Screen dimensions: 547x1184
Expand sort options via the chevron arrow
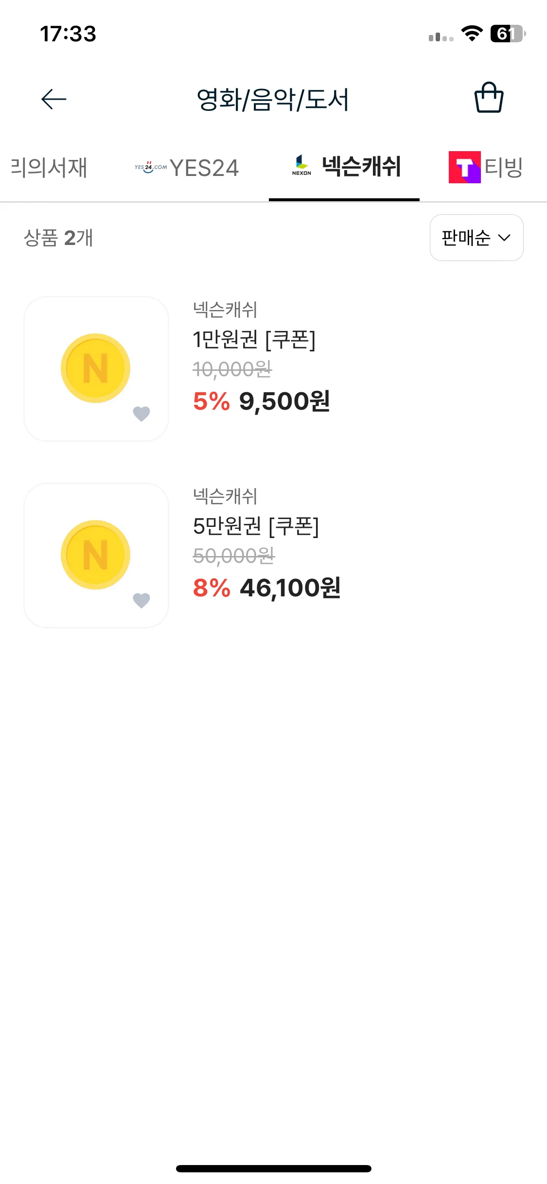tap(504, 238)
